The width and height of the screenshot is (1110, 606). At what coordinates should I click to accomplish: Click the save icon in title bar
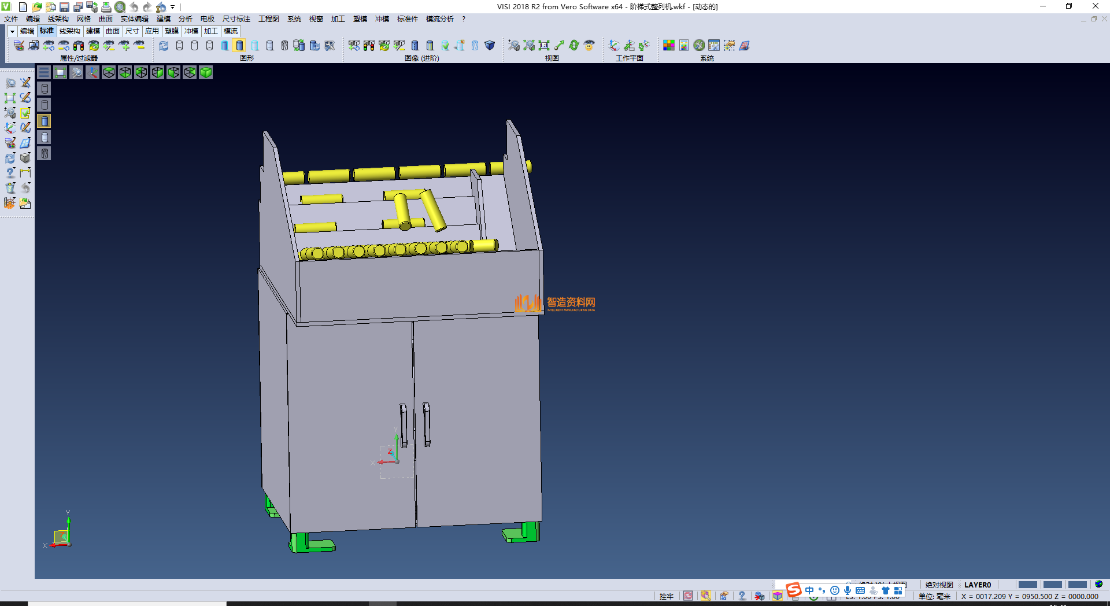(x=65, y=7)
